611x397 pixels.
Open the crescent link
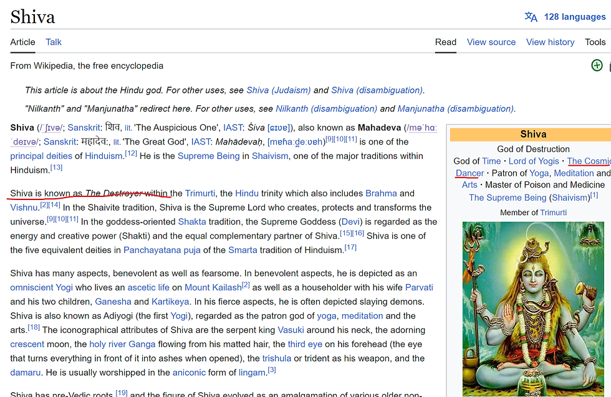coord(27,345)
